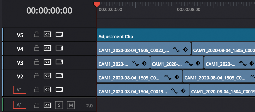Disable the V3 video track
Screen dimensions: 255x112
(59, 62)
